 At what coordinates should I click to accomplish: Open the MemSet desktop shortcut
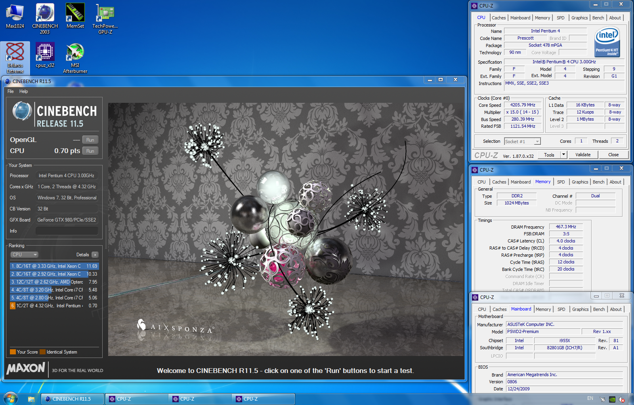[75, 16]
